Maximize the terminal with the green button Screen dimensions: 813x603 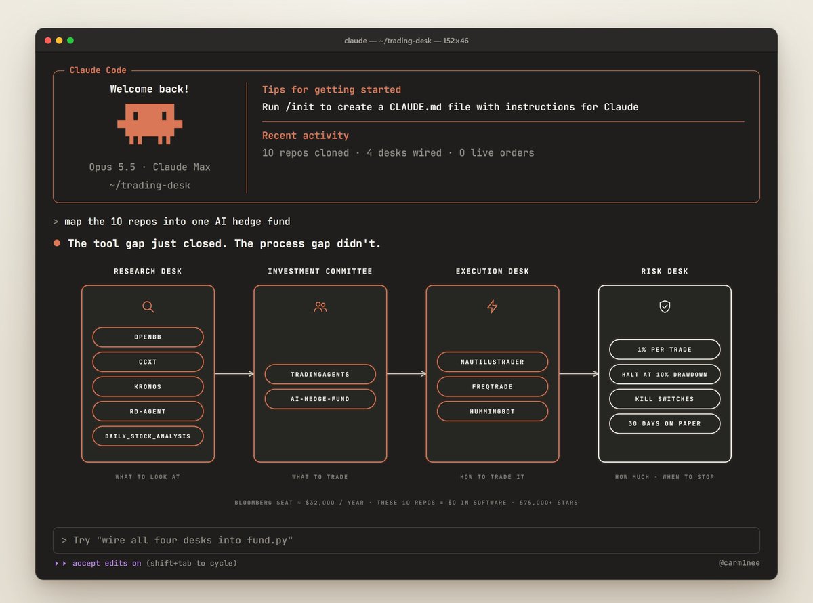(x=70, y=41)
